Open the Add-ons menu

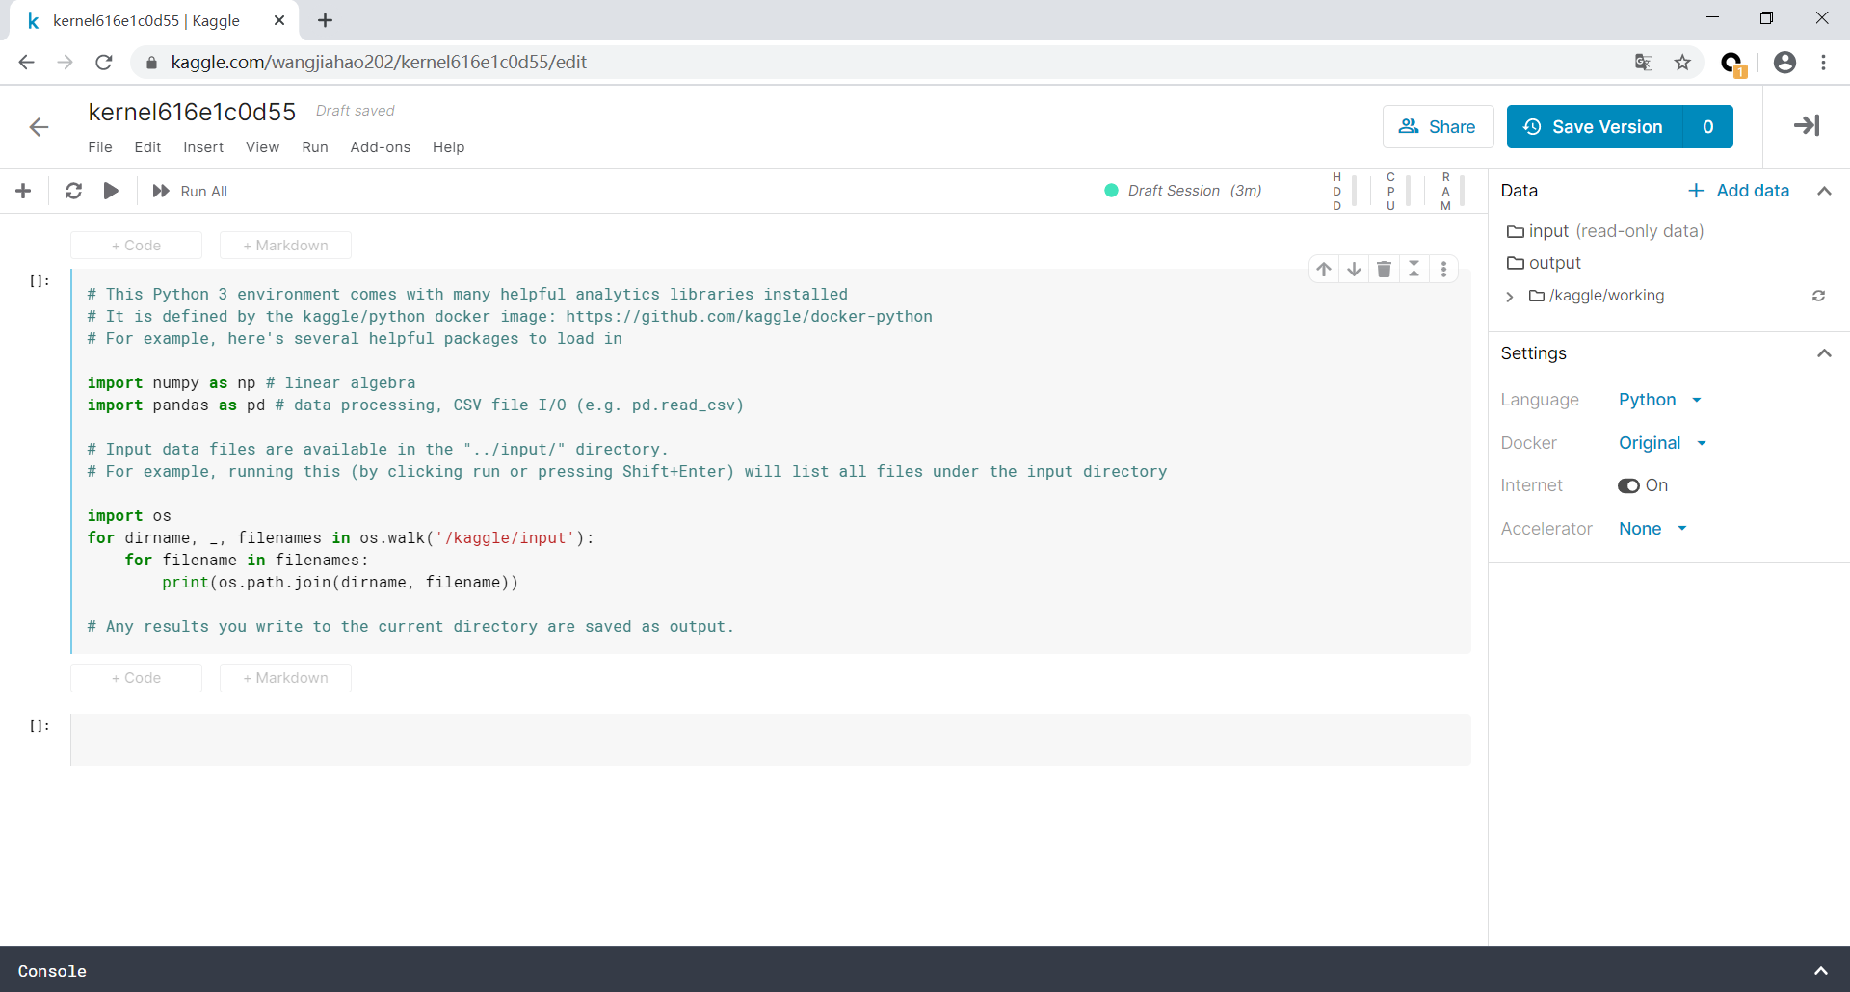coord(381,147)
